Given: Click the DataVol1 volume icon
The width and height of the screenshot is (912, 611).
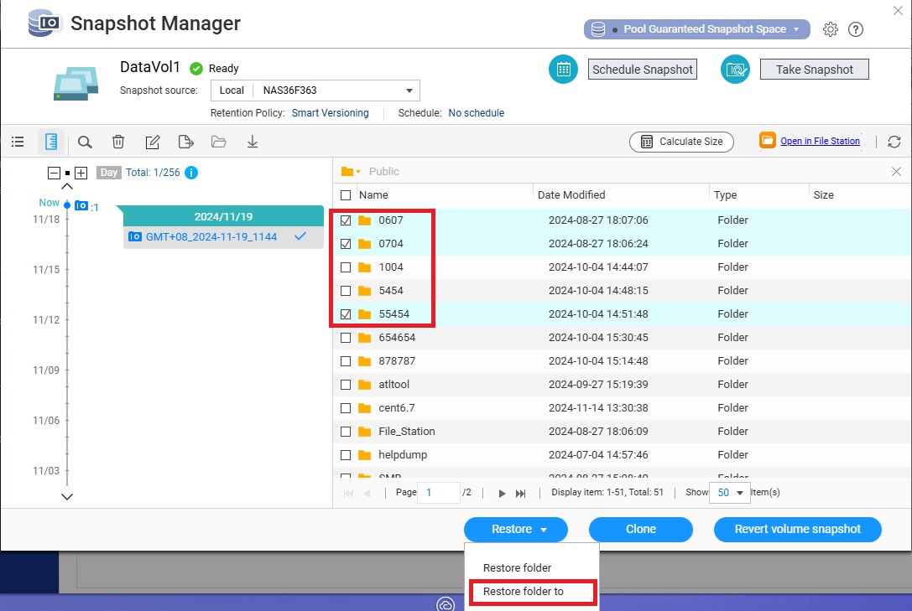Looking at the screenshot, I should click(x=76, y=84).
